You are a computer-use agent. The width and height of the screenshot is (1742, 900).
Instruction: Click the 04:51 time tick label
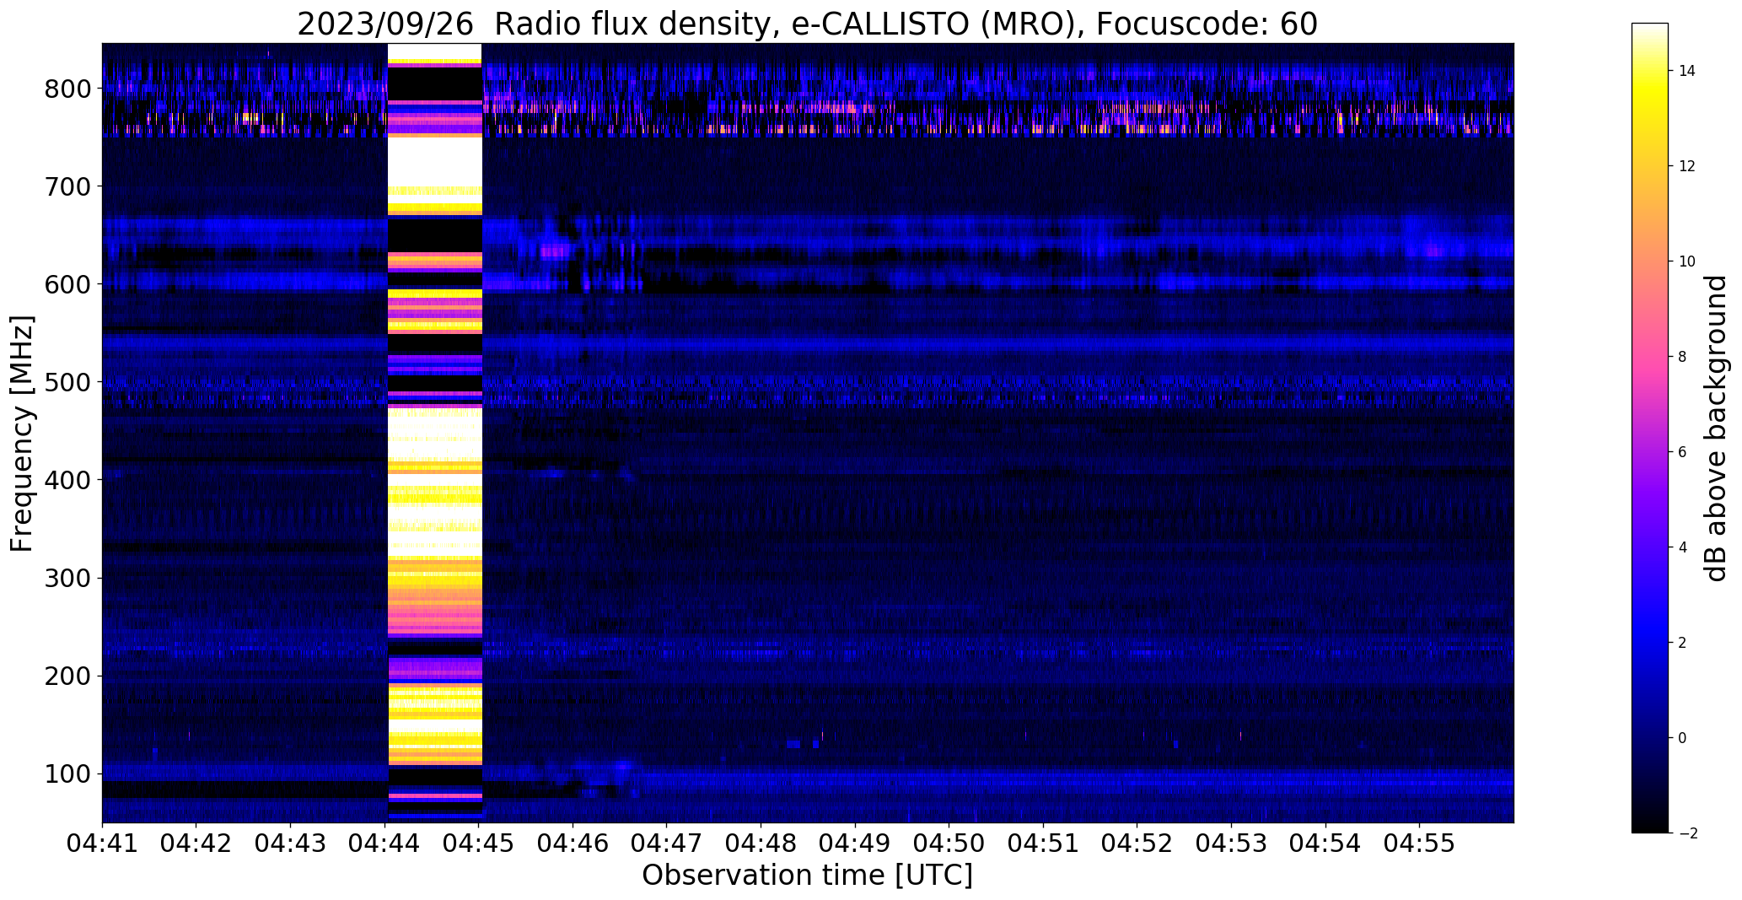coord(1044,843)
